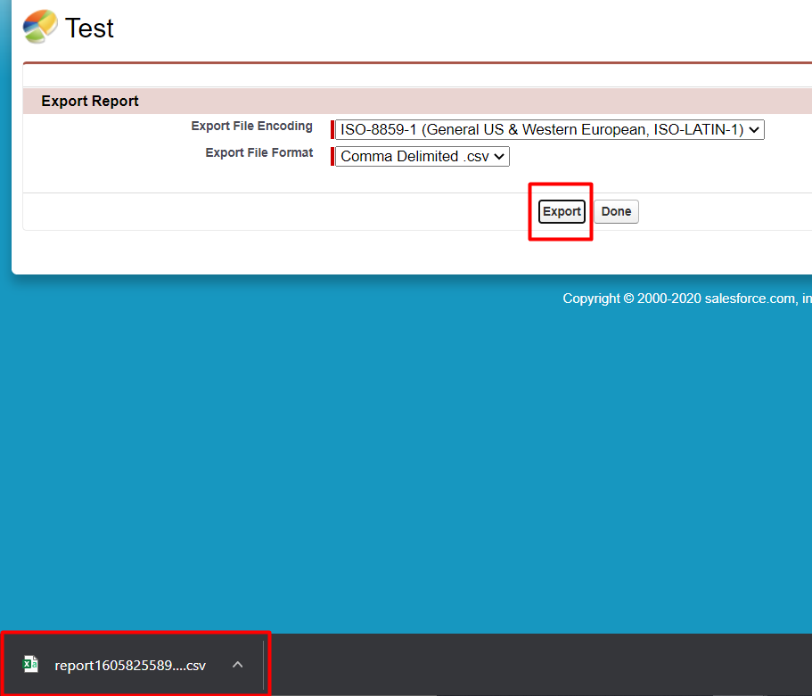
Task: Click the Done button
Action: click(x=616, y=211)
